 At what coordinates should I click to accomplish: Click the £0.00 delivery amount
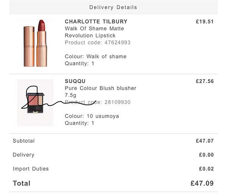(x=206, y=155)
